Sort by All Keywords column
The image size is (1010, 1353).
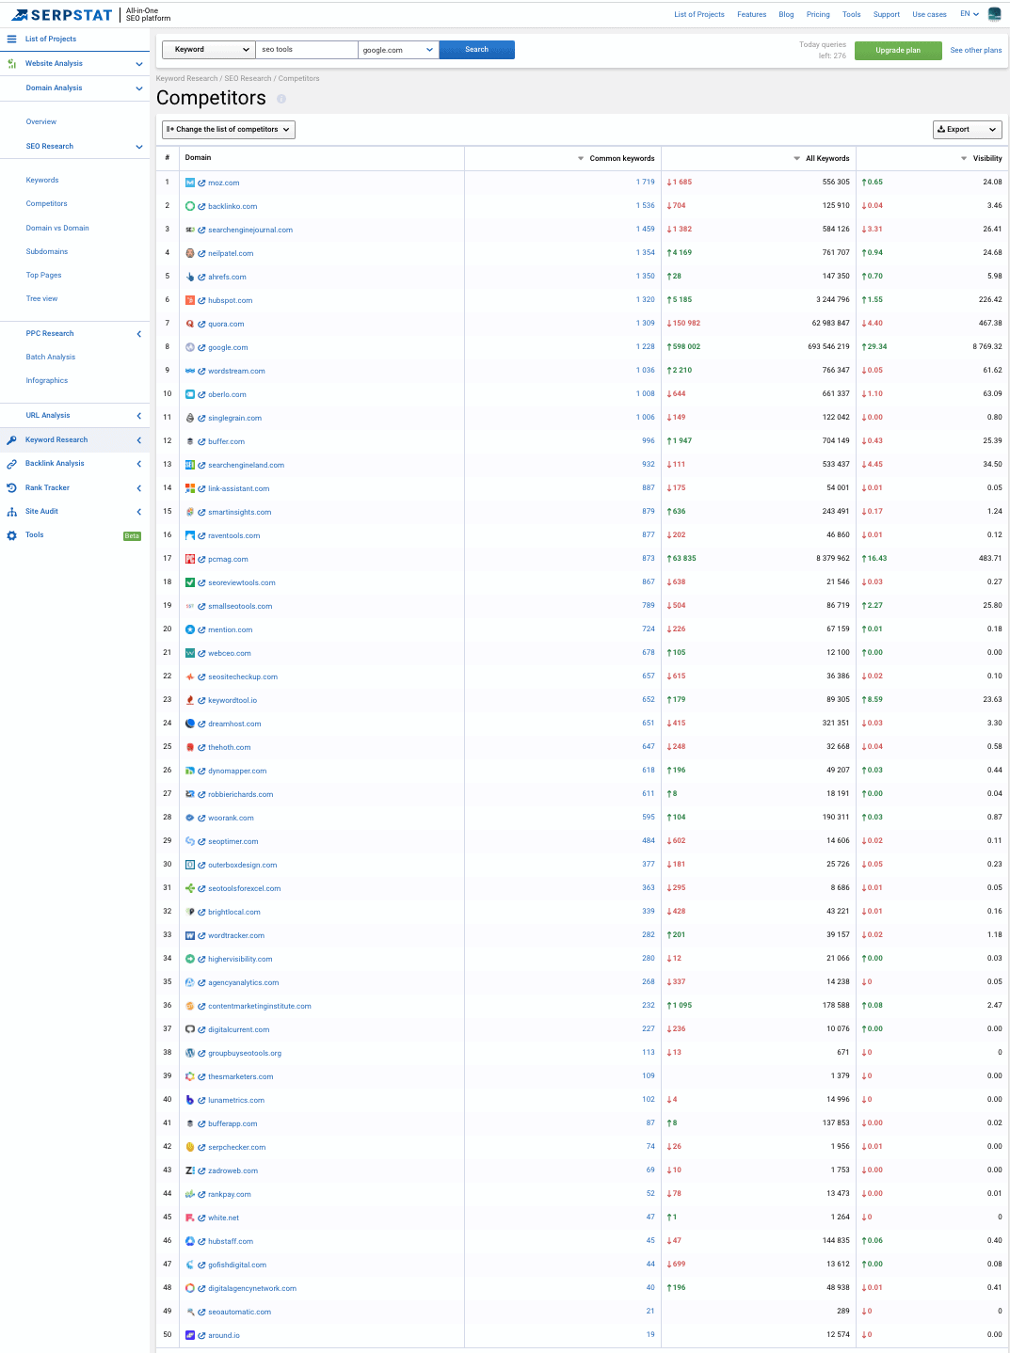822,158
